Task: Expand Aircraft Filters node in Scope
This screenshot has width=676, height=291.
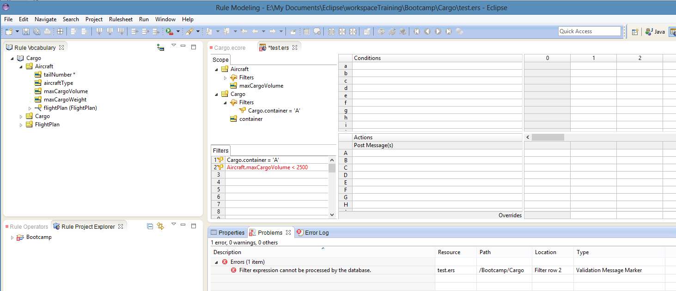Action: 225,78
